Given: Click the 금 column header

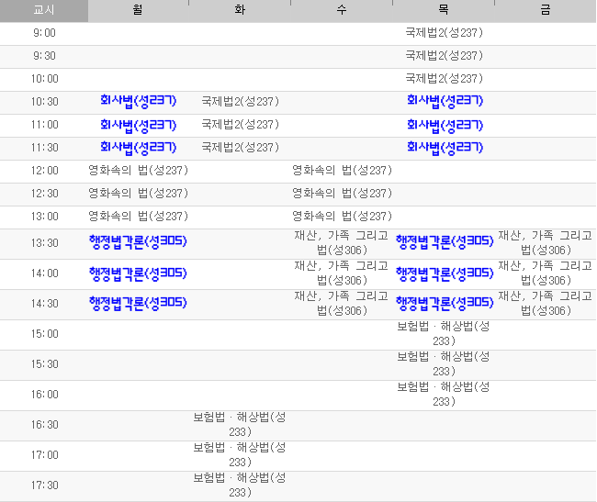Looking at the screenshot, I should click(546, 10).
